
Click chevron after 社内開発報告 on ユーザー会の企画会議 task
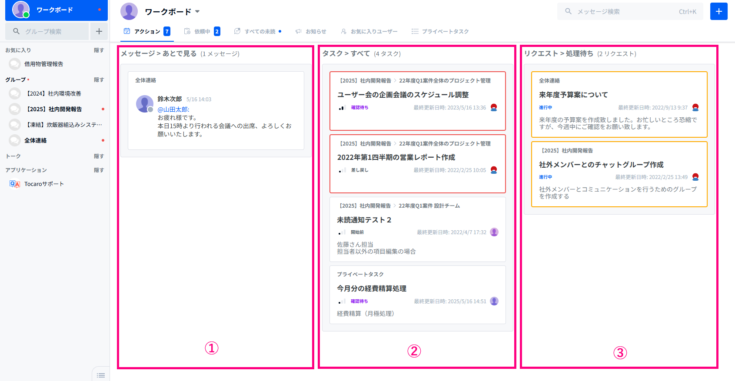pyautogui.click(x=395, y=80)
